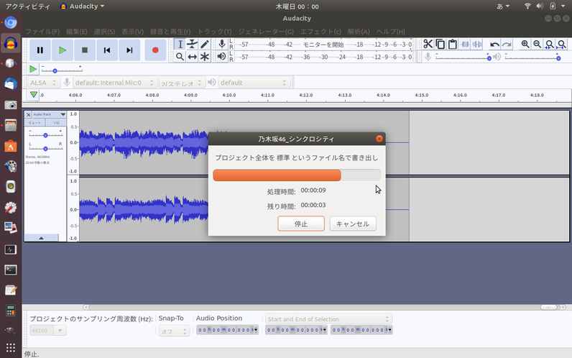Viewport: 572px width, 358px height.
Task: Select the Selection (I-beam) tool
Action: pos(180,44)
